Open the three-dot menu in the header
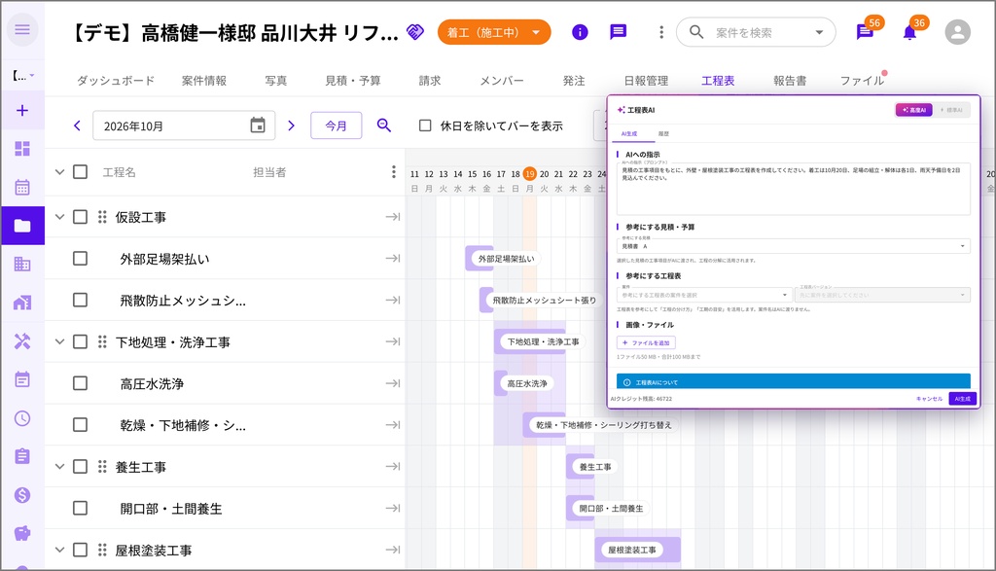The height and width of the screenshot is (571, 996). coord(661,32)
